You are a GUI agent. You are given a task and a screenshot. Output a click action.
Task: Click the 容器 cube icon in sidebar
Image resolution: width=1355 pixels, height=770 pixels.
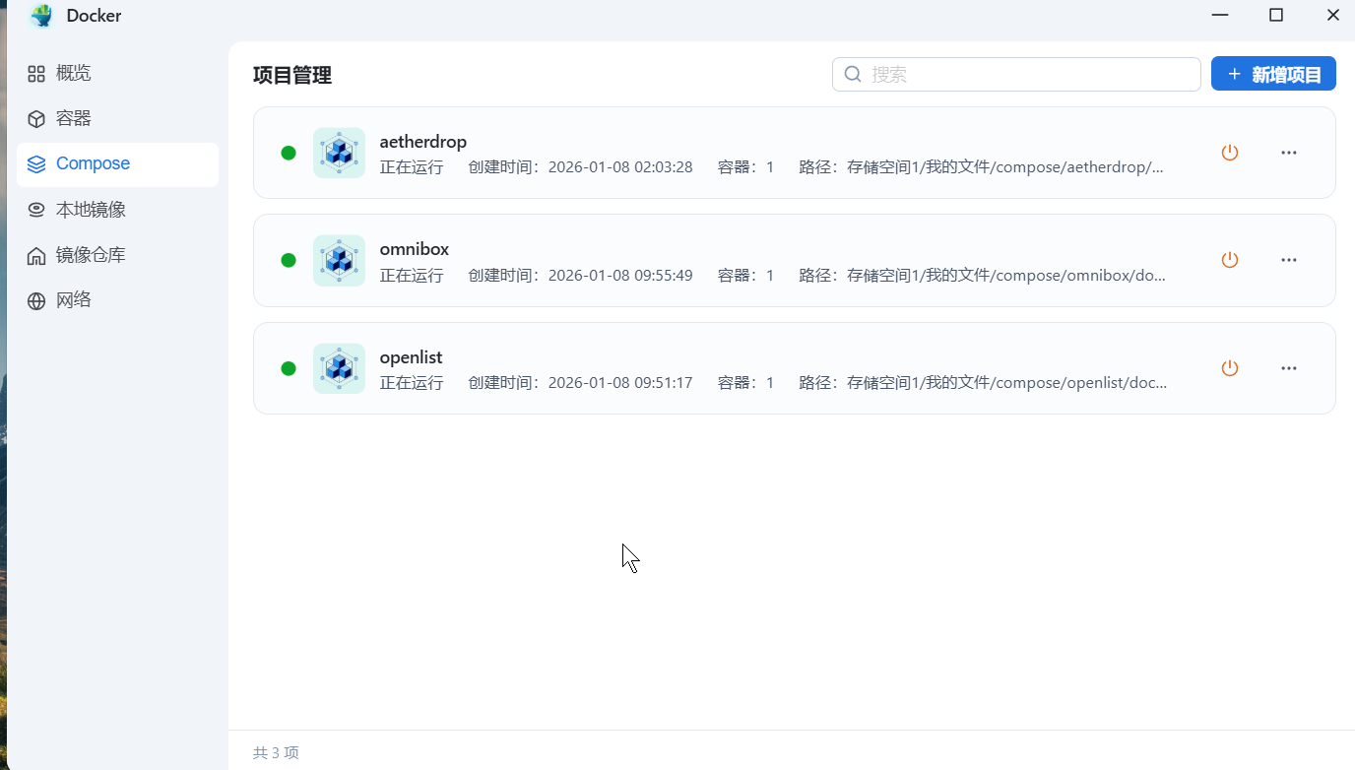tap(36, 119)
